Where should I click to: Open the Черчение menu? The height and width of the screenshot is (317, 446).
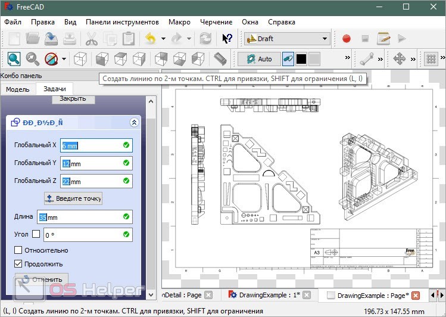216,22
